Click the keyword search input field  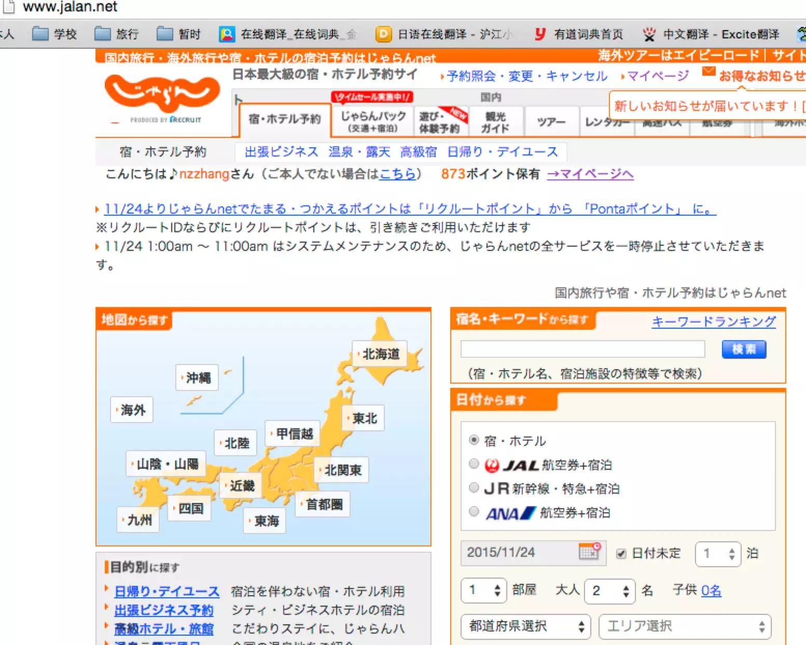tap(582, 349)
